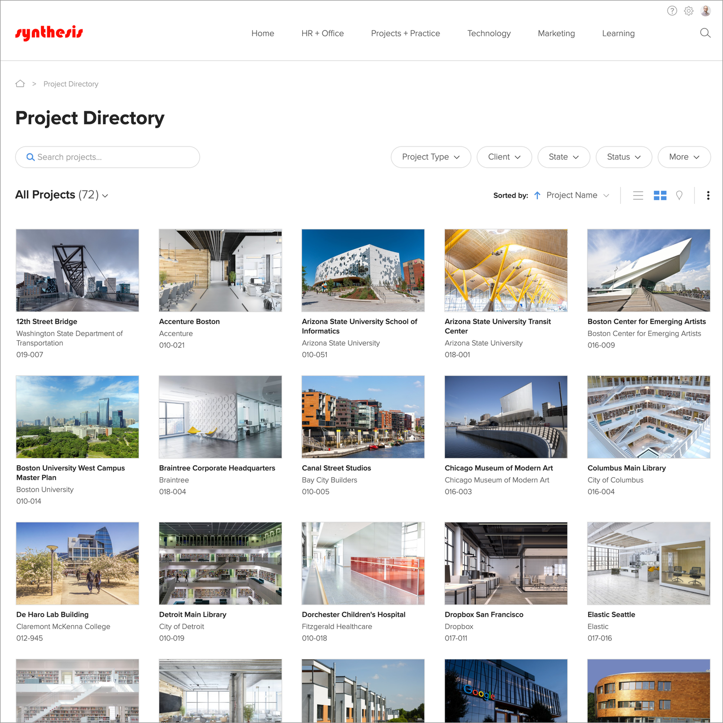Switch projects to list view
723x723 pixels.
(638, 195)
